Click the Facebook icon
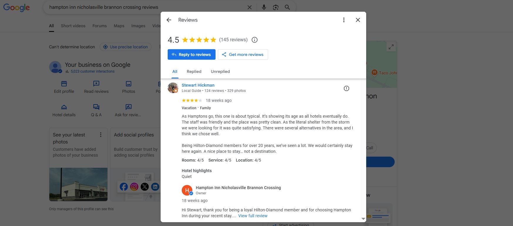Screen dimensions: 513x226 tap(124, 186)
